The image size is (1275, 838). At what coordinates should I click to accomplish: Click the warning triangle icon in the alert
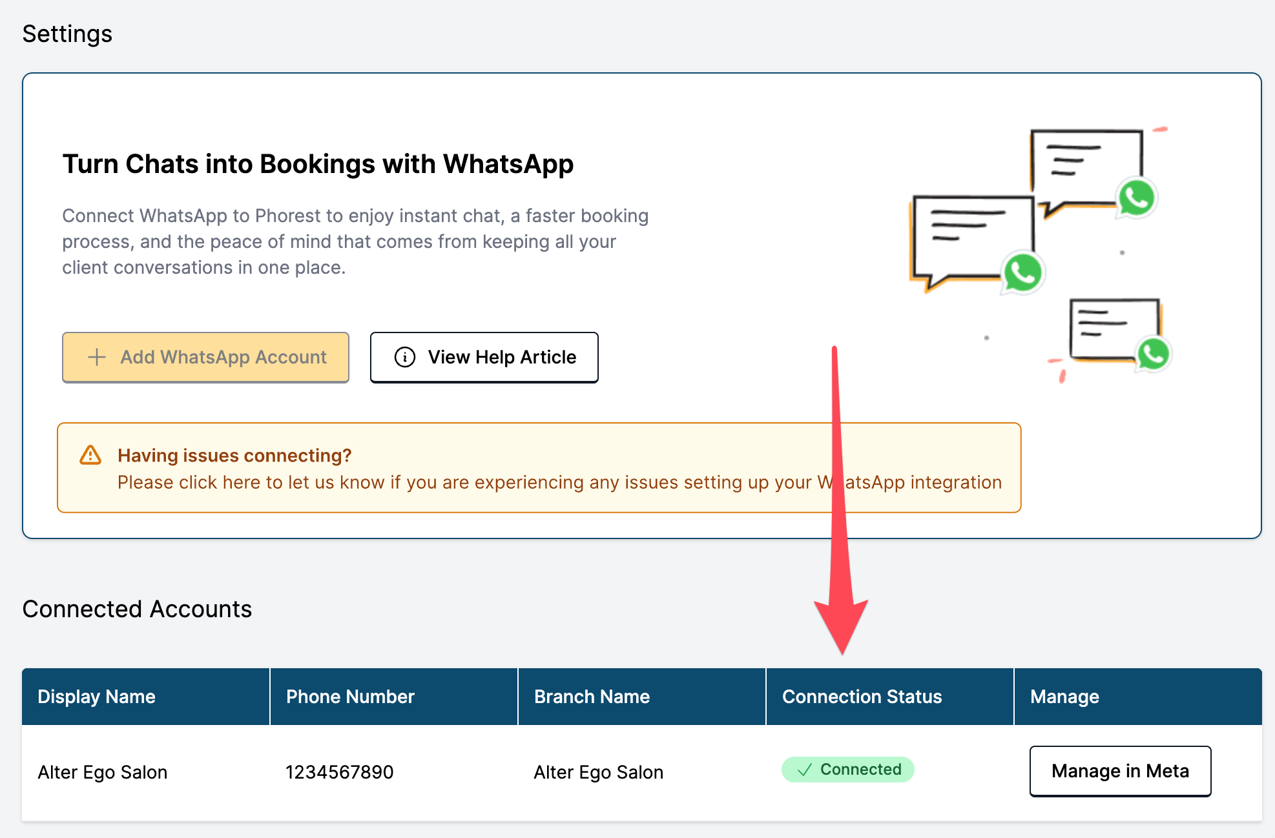tap(90, 455)
